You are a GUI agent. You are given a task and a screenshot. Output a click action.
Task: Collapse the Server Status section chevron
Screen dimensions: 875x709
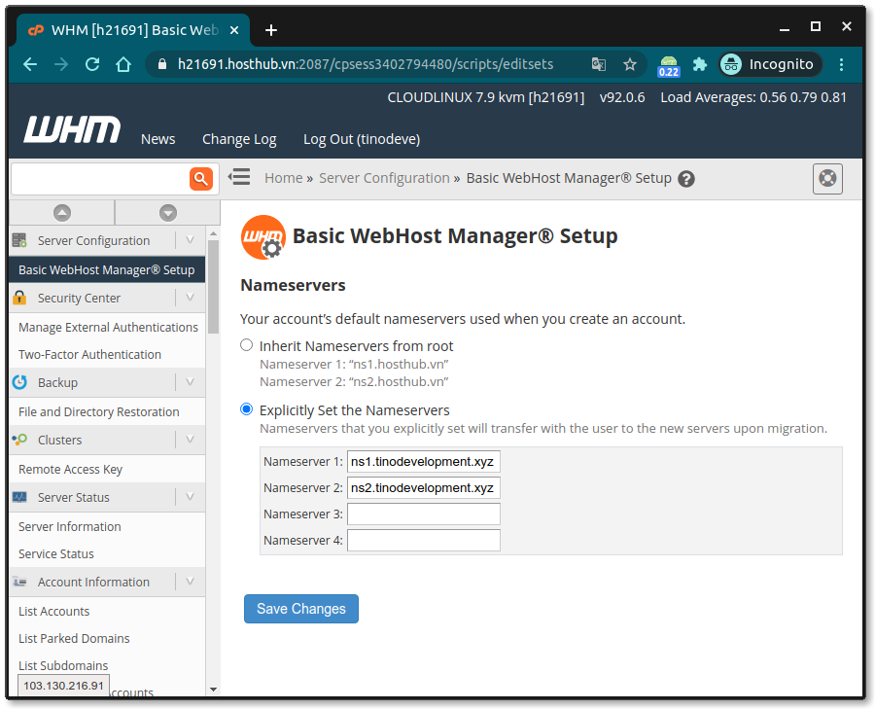pyautogui.click(x=190, y=496)
